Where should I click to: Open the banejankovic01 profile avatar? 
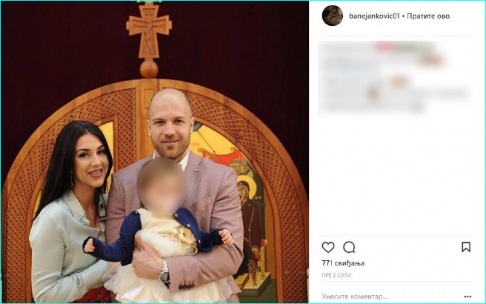click(332, 16)
